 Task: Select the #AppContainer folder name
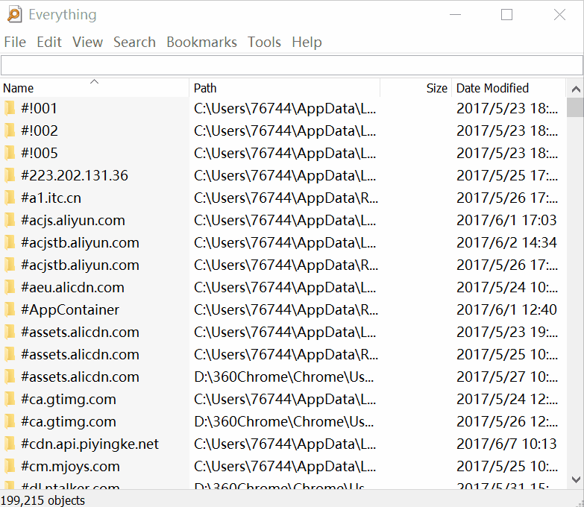pyautogui.click(x=70, y=309)
